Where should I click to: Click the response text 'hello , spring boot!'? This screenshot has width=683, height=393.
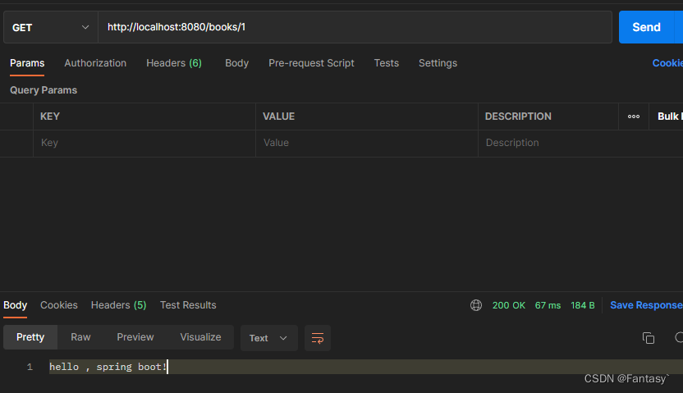point(108,367)
